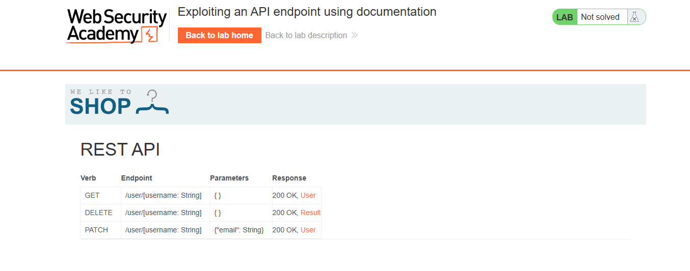Select the GET verb row
Image resolution: width=690 pixels, height=271 pixels.
tap(92, 195)
